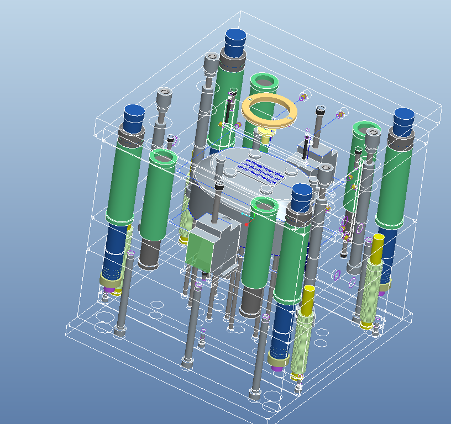Select the blue cap of the far-right guide pillar
The height and width of the screenshot is (424, 451).
click(403, 123)
